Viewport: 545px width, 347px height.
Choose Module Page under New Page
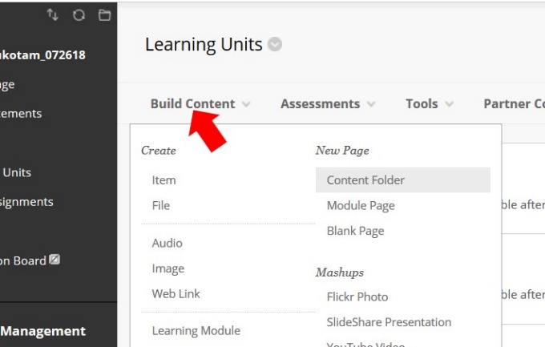pos(361,206)
